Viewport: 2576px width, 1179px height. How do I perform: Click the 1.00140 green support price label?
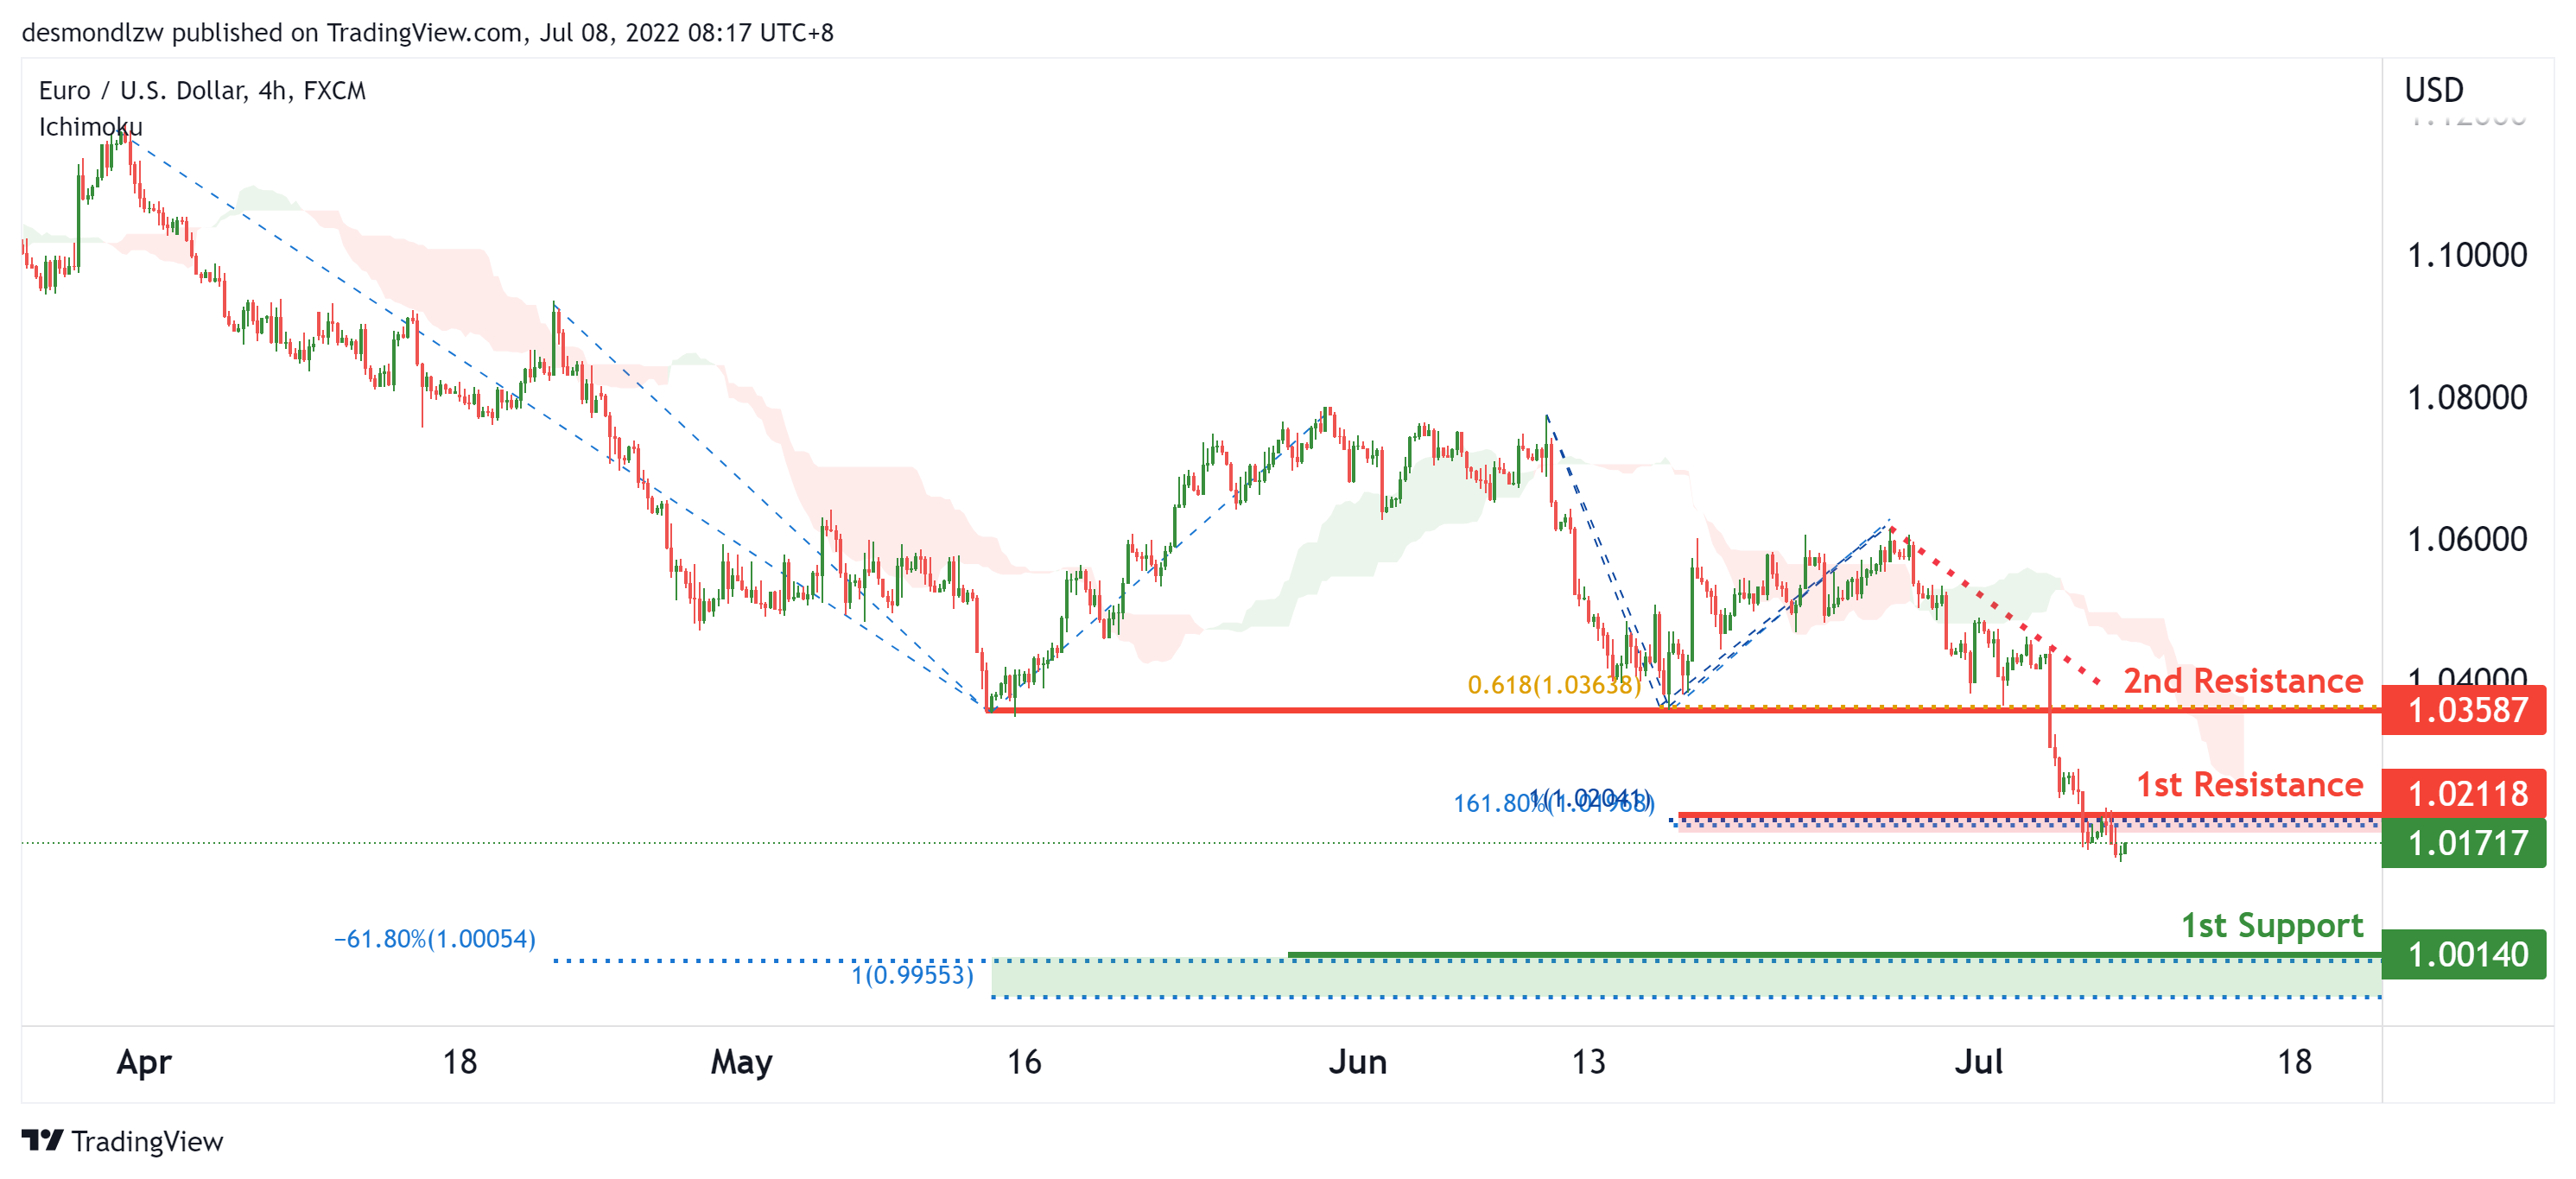coord(2464,954)
